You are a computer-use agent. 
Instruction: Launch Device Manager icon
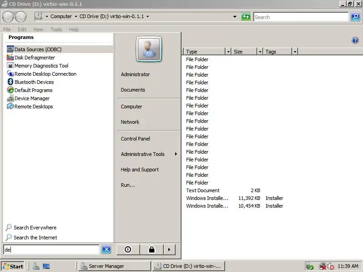pos(10,98)
